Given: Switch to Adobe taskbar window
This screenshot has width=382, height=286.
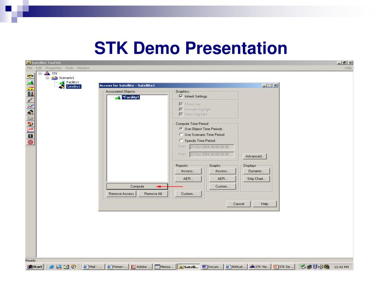Looking at the screenshot, I should click(141, 267).
